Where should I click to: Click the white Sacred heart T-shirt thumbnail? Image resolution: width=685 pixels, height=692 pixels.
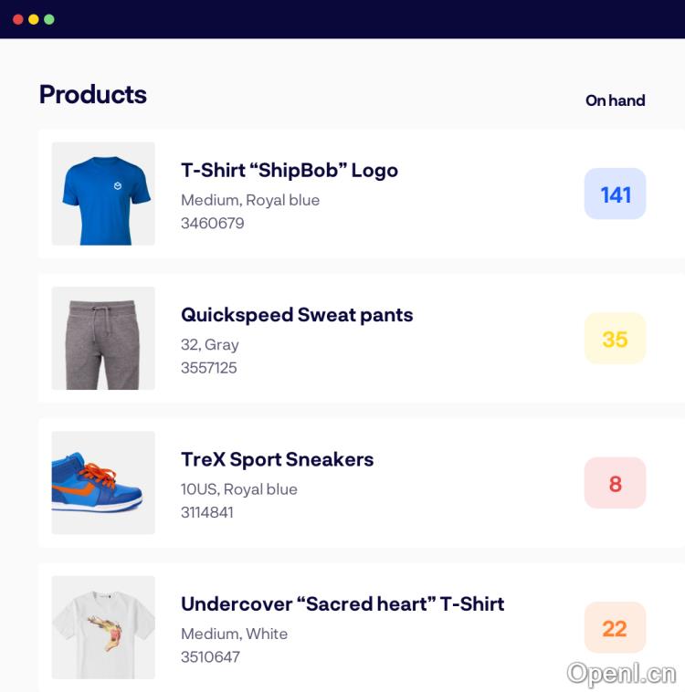click(x=103, y=627)
